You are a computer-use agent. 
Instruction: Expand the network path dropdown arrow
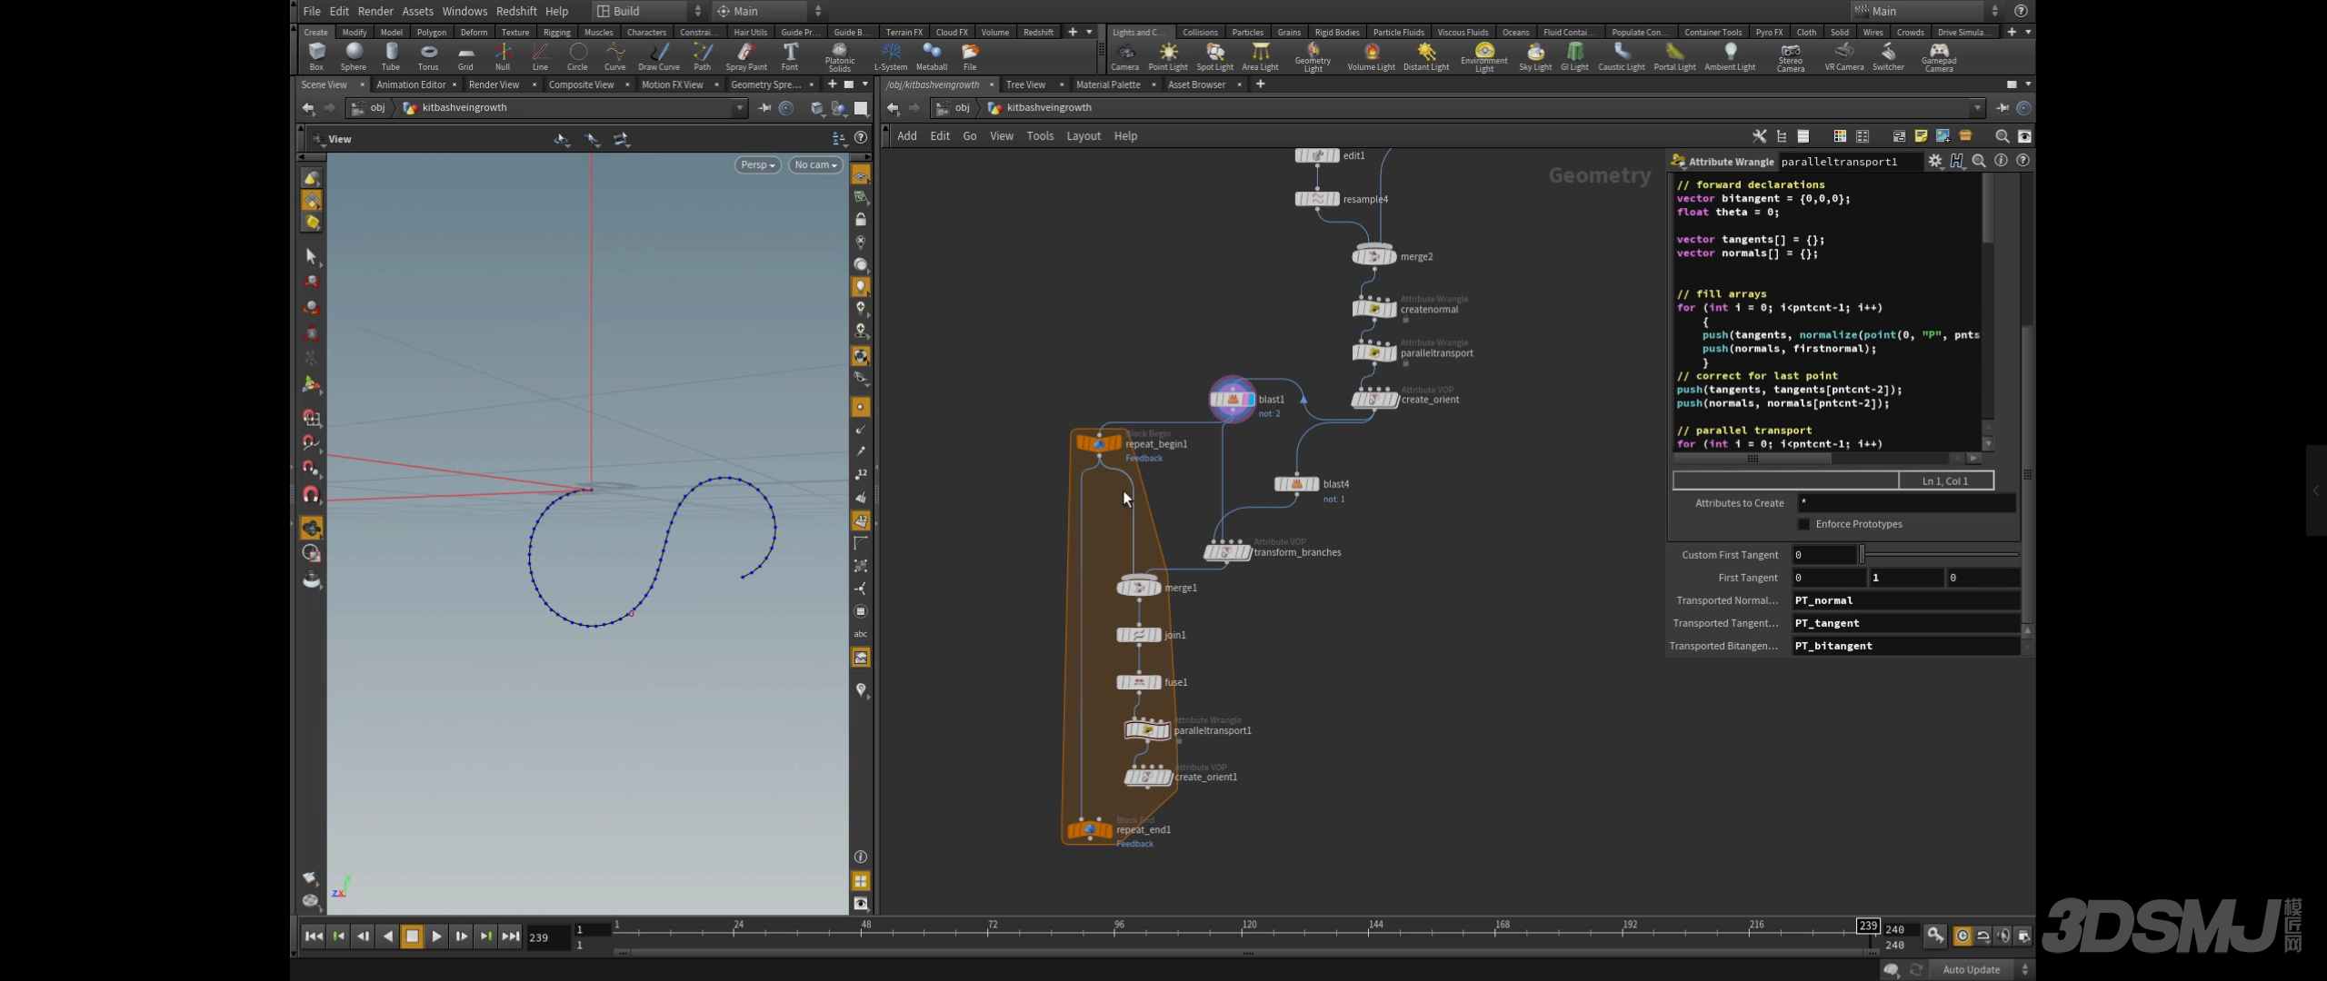coord(1976,108)
